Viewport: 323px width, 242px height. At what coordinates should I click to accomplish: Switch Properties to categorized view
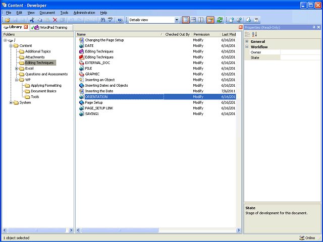pyautogui.click(x=247, y=34)
